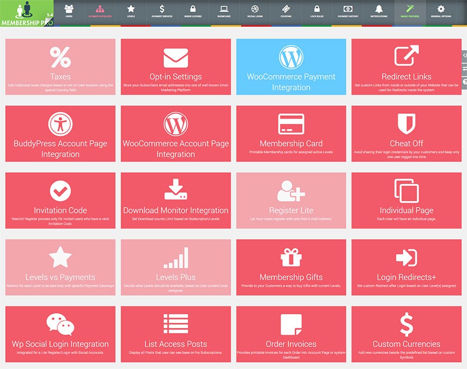Open the List Access Posts module
467x369 pixels.
coord(176,334)
